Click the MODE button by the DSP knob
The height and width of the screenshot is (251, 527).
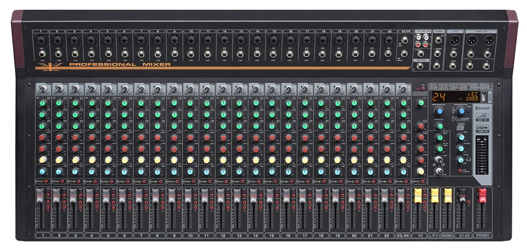(x=469, y=111)
